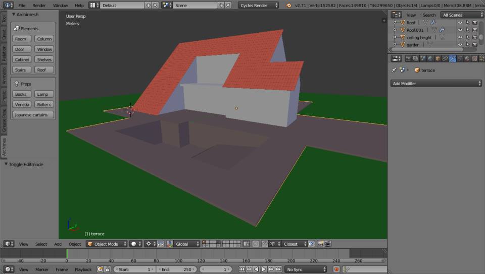This screenshot has width=485, height=274.
Task: Open the Render menu
Action: (39, 5)
